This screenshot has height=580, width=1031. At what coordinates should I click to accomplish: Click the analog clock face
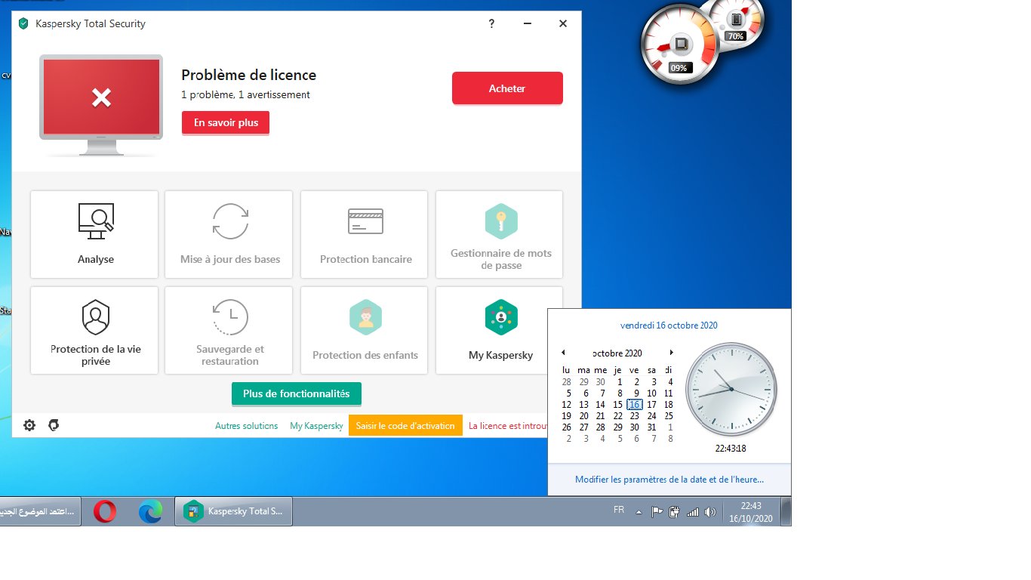731,389
